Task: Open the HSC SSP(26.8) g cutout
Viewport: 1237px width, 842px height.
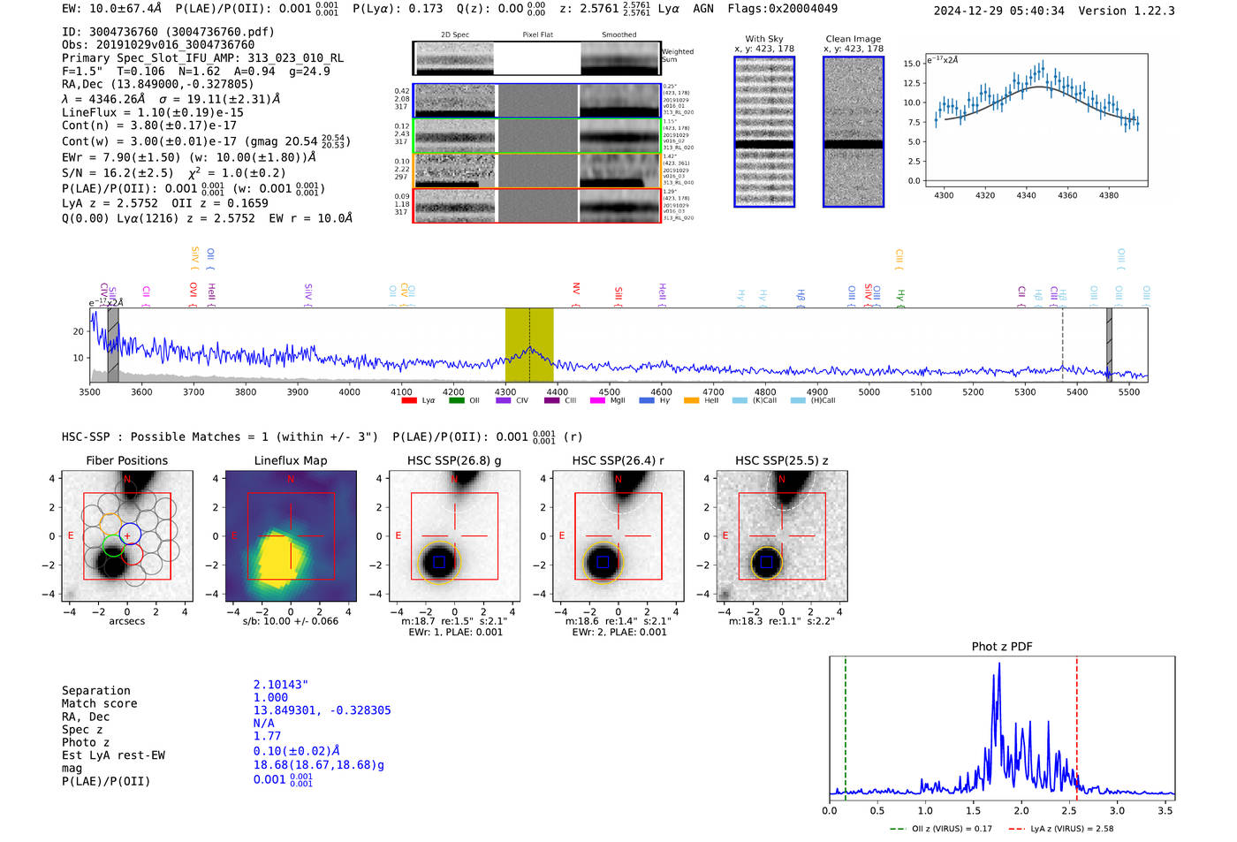Action: tap(455, 535)
